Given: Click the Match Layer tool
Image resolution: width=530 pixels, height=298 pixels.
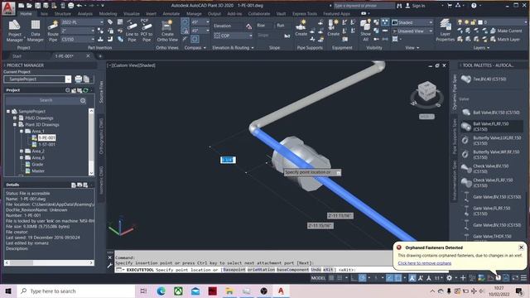Looking at the screenshot, I should point(505,39).
